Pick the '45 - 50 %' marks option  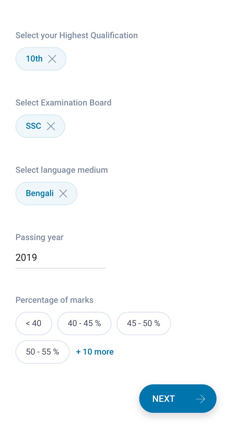pyautogui.click(x=144, y=323)
